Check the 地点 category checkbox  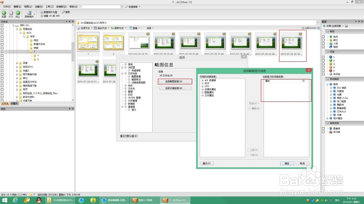click(323, 37)
